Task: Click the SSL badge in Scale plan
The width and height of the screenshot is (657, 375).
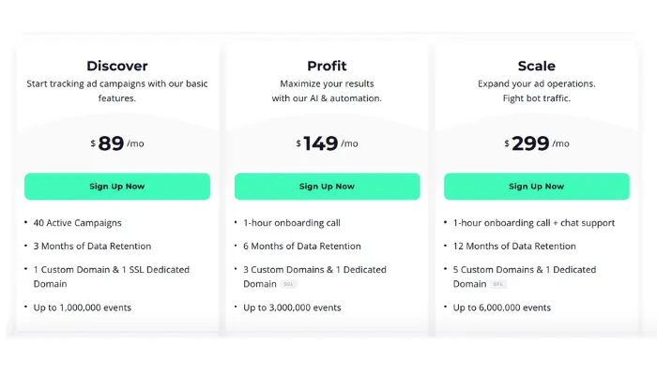Action: point(497,284)
